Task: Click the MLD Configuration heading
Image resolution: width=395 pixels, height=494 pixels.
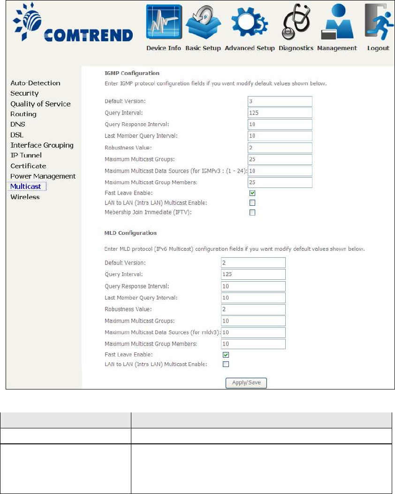Action: tap(130, 233)
